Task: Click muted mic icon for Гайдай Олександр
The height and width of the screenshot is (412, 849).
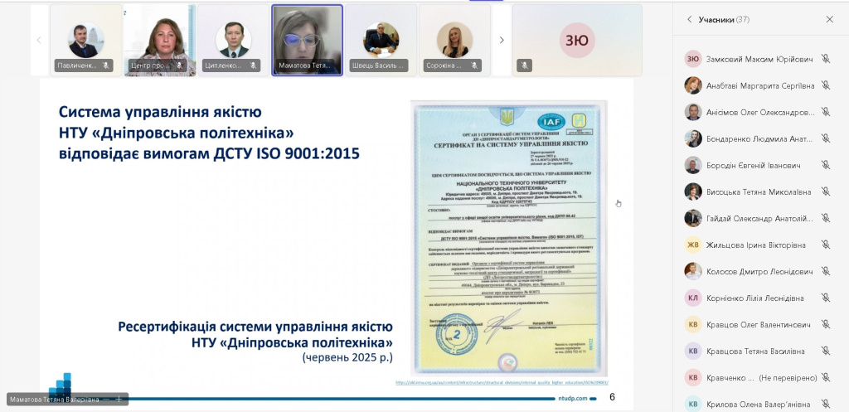Action: [825, 218]
